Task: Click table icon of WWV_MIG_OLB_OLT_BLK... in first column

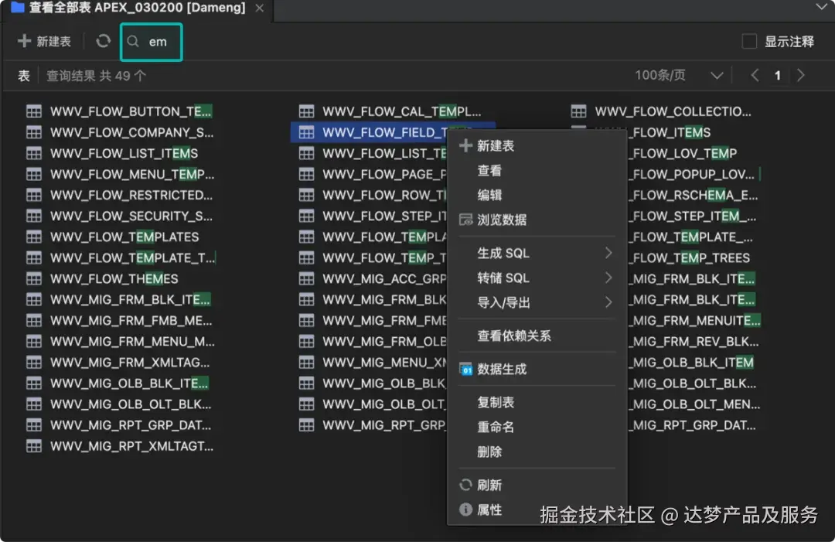Action: pos(34,404)
